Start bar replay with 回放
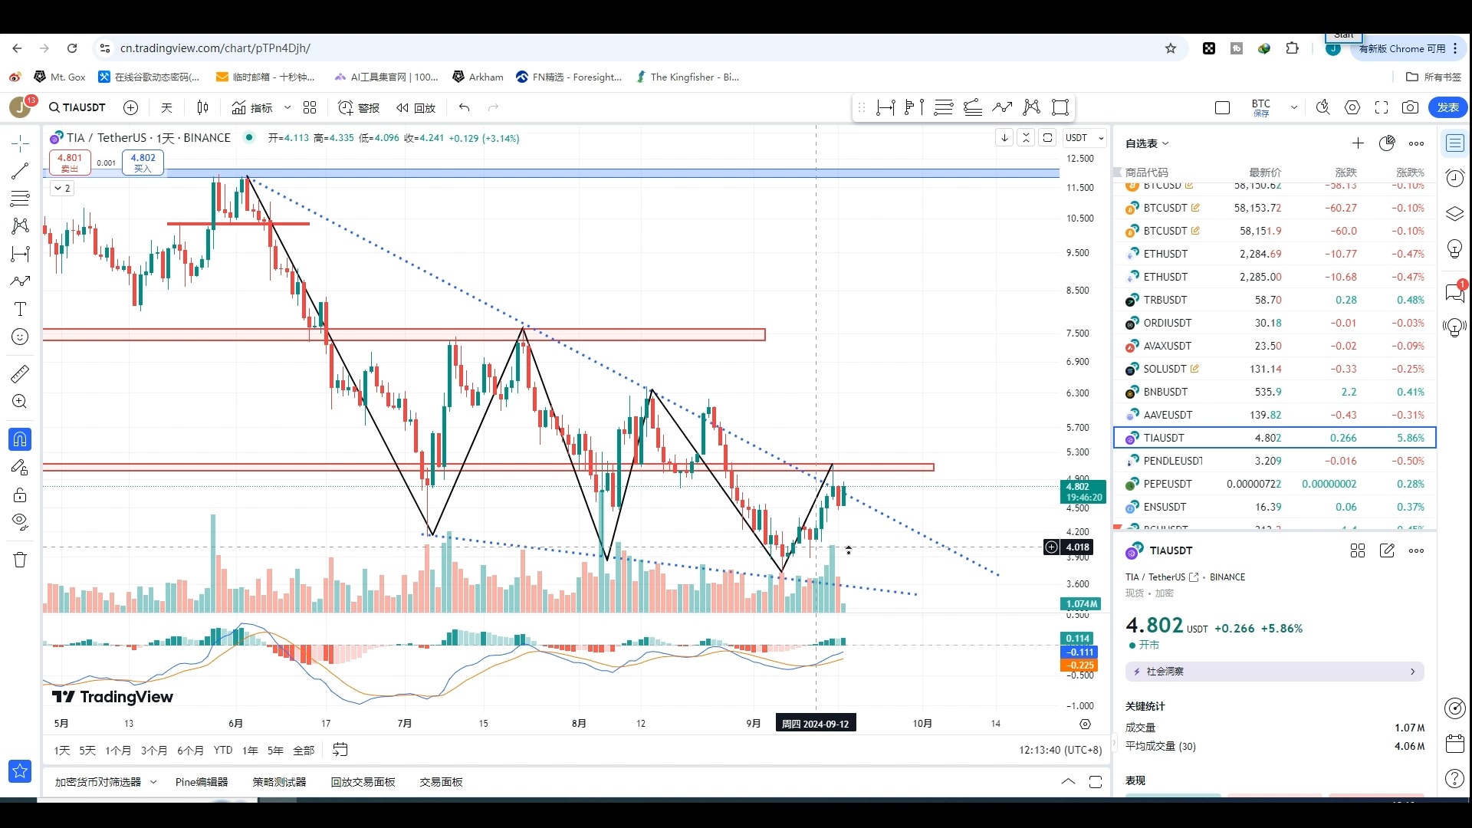 416,107
